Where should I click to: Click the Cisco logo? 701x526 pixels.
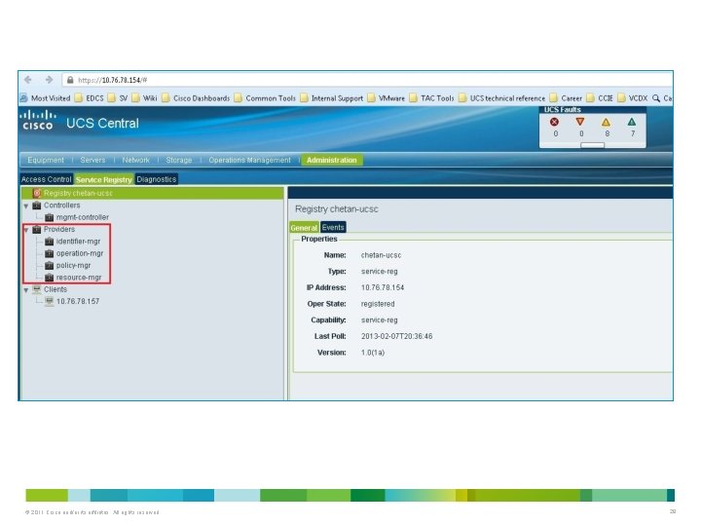point(38,120)
